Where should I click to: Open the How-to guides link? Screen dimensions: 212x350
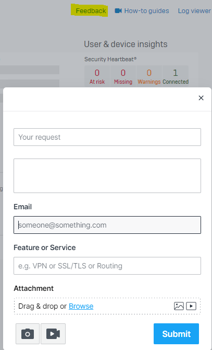(147, 10)
